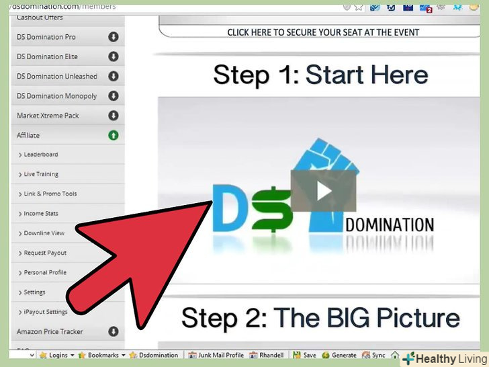This screenshot has width=489, height=367.
Task: Click the first blue extension icon after star
Action: (375, 7)
